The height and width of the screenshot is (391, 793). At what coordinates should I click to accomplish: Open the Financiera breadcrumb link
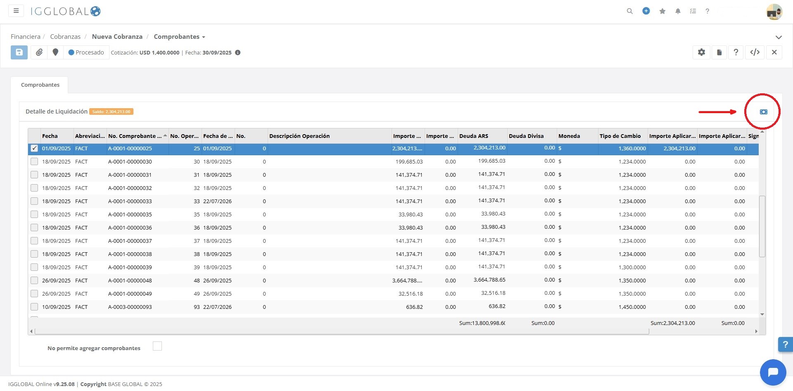click(x=26, y=37)
